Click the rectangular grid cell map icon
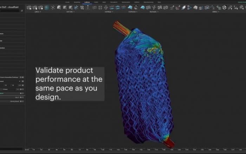Viewport: 246px width, 154px height. coord(100,7)
